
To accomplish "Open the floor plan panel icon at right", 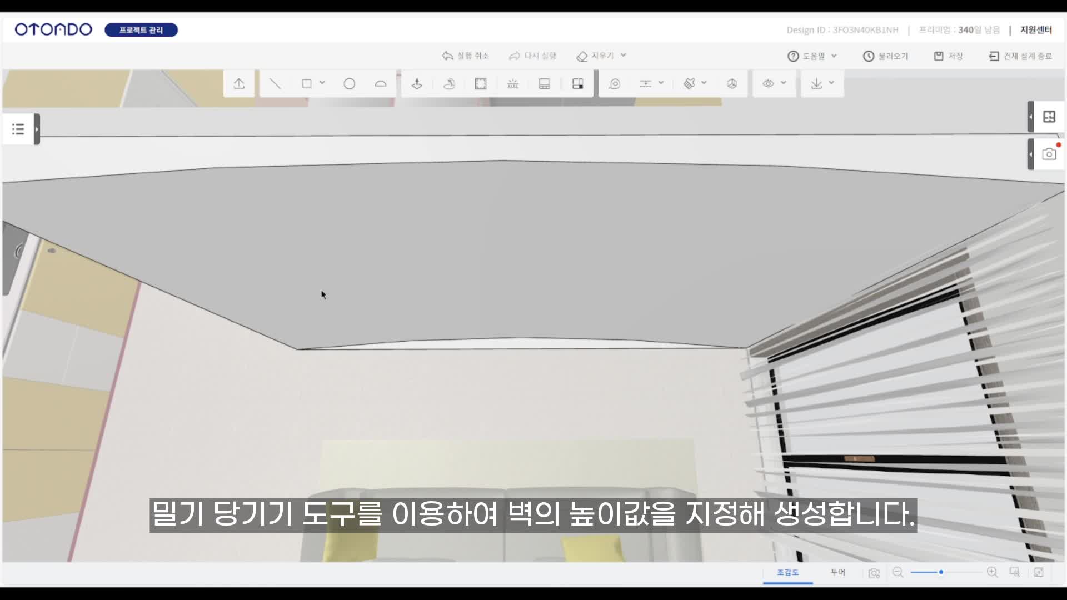I will pos(1049,117).
